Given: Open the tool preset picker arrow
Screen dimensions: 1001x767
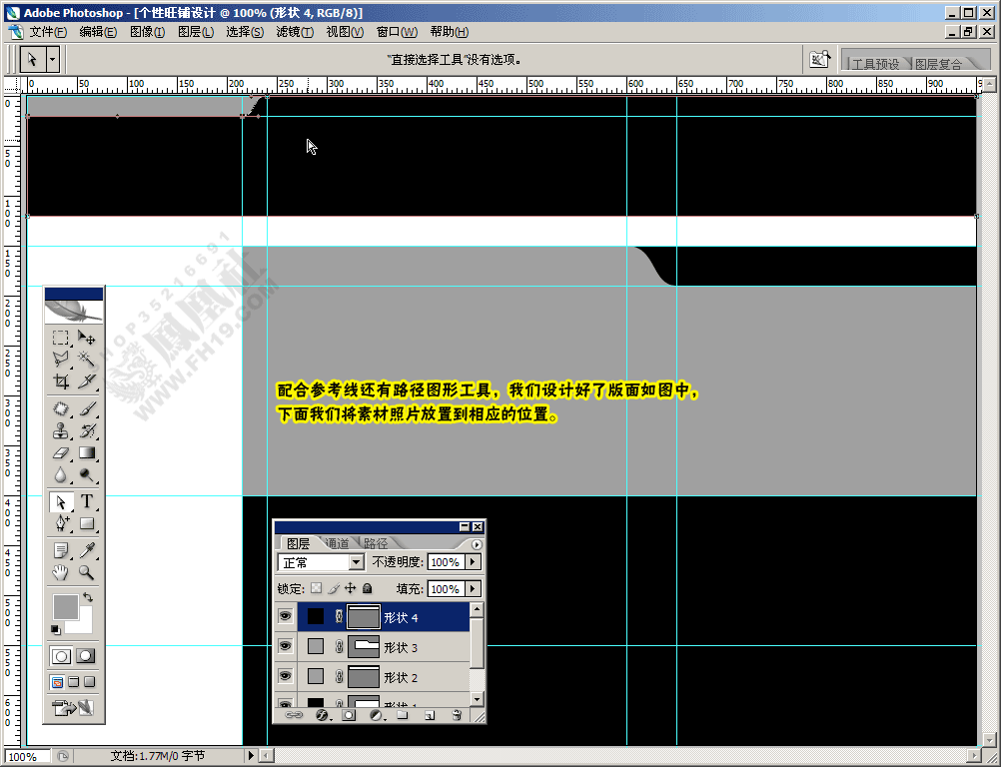Looking at the screenshot, I should [x=52, y=60].
